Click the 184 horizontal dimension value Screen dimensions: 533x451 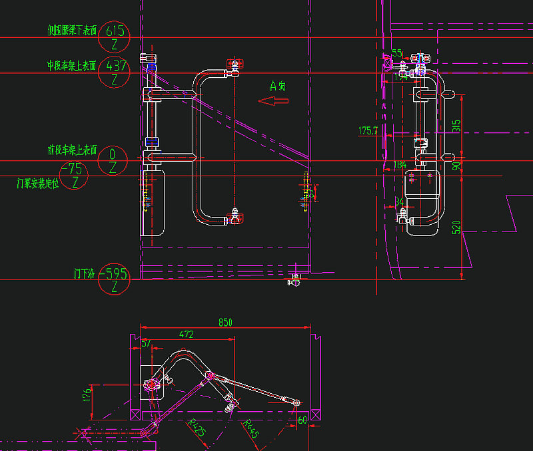point(400,164)
